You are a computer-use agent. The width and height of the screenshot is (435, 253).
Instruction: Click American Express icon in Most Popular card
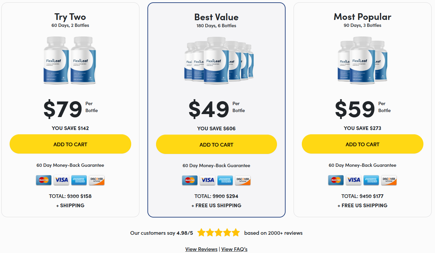(x=371, y=180)
